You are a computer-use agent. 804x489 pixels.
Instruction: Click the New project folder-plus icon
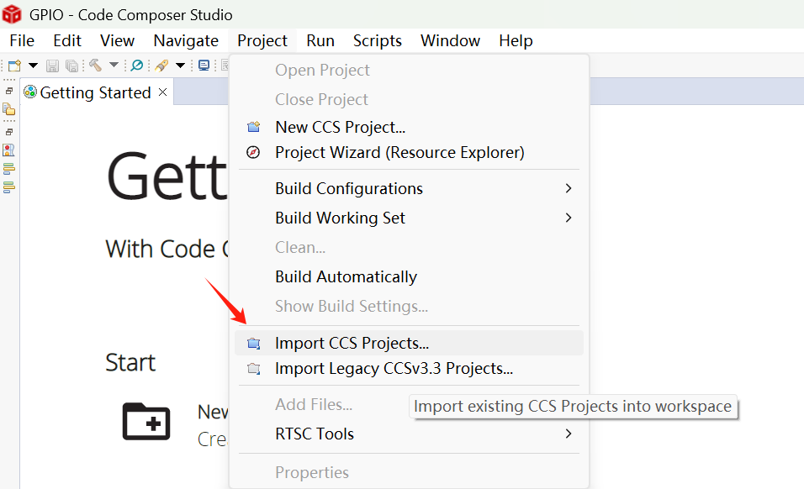click(x=146, y=421)
